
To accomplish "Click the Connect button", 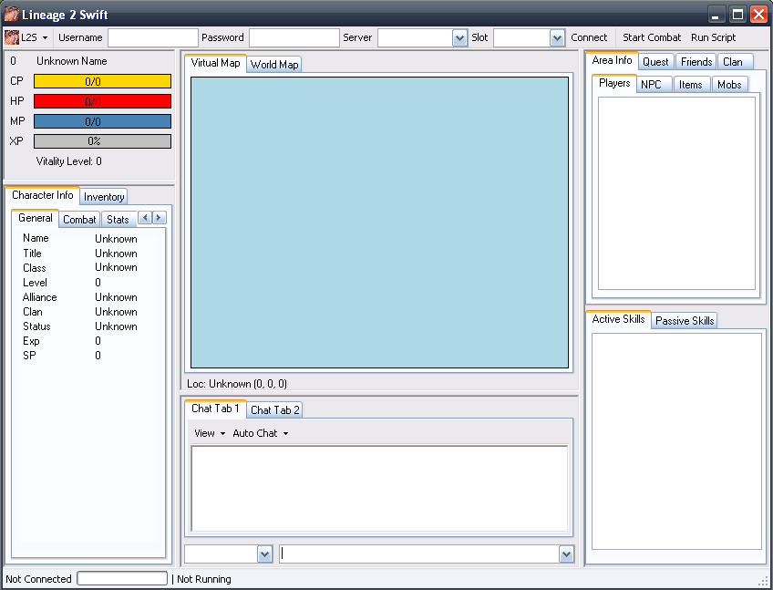I will pos(589,37).
